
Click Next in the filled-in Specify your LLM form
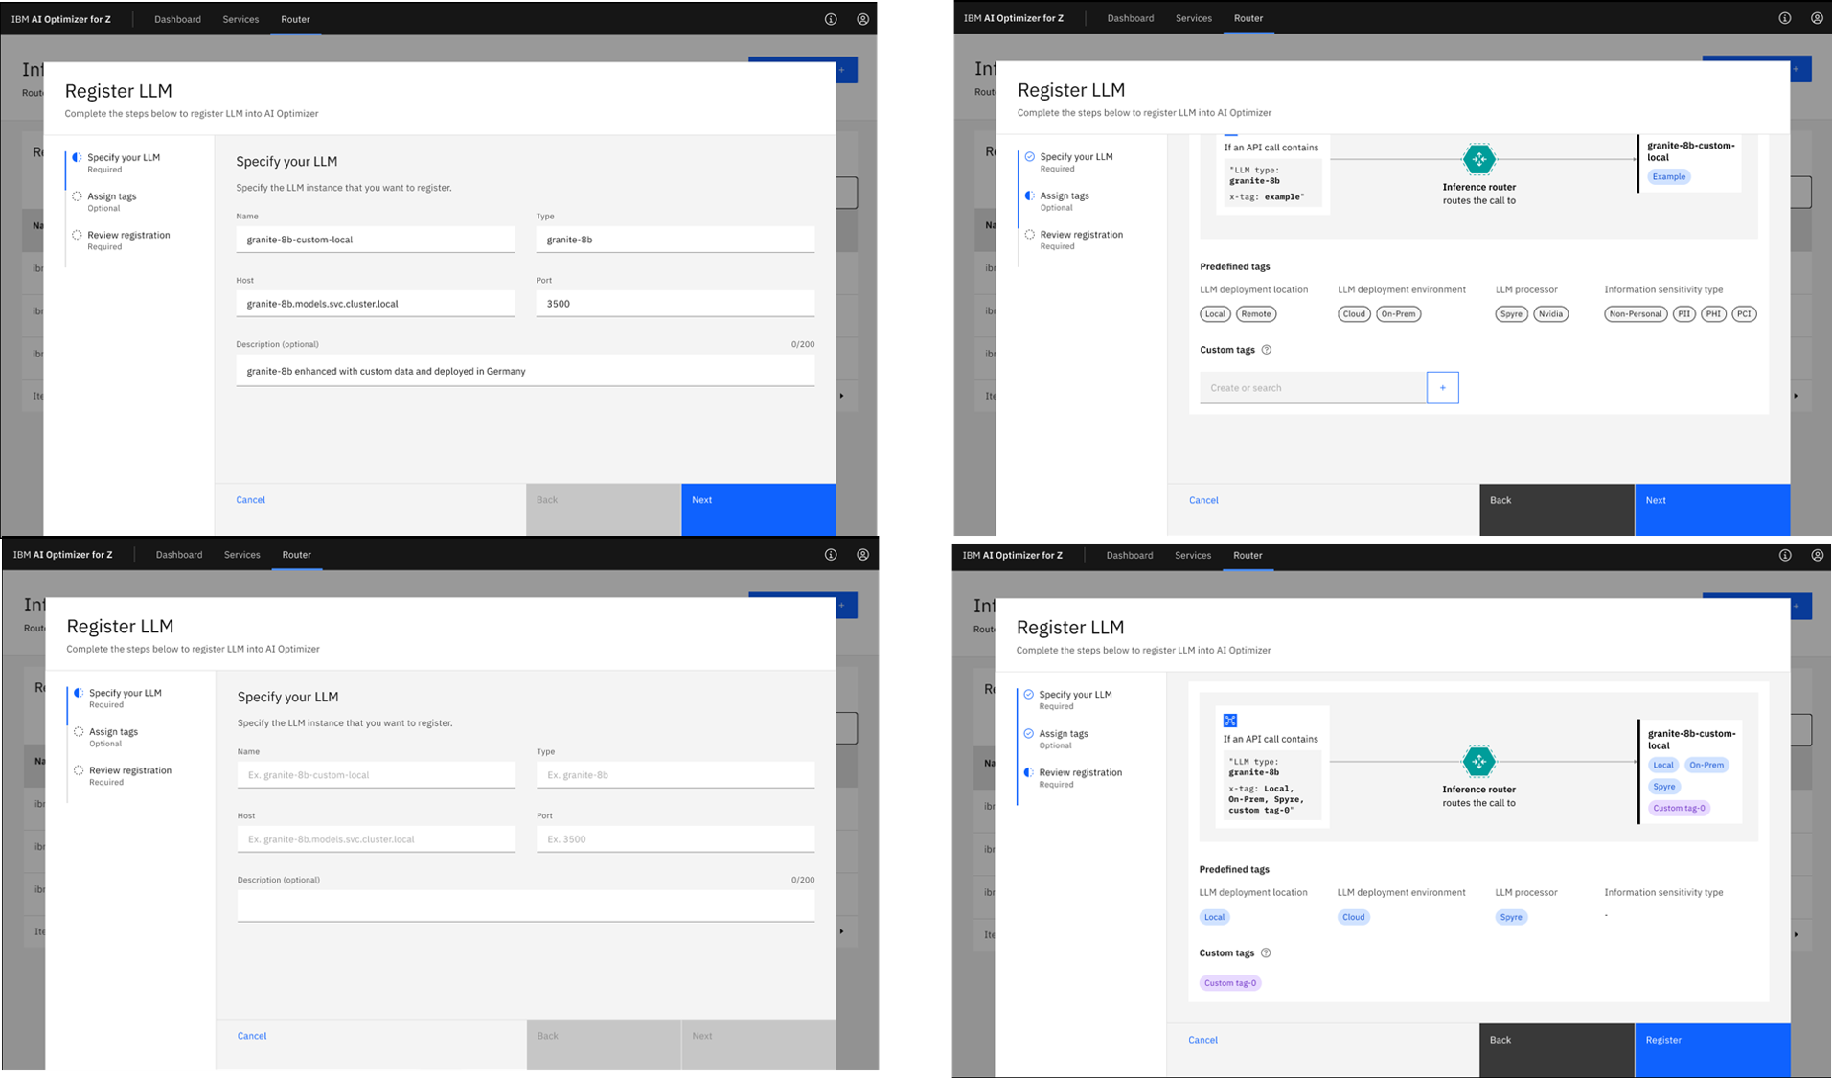pos(759,509)
